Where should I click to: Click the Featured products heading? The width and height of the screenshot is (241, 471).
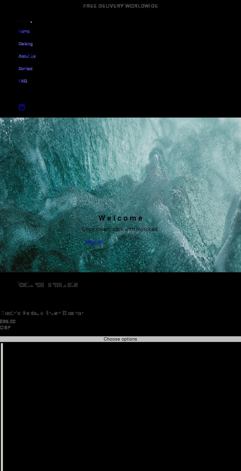47,285
